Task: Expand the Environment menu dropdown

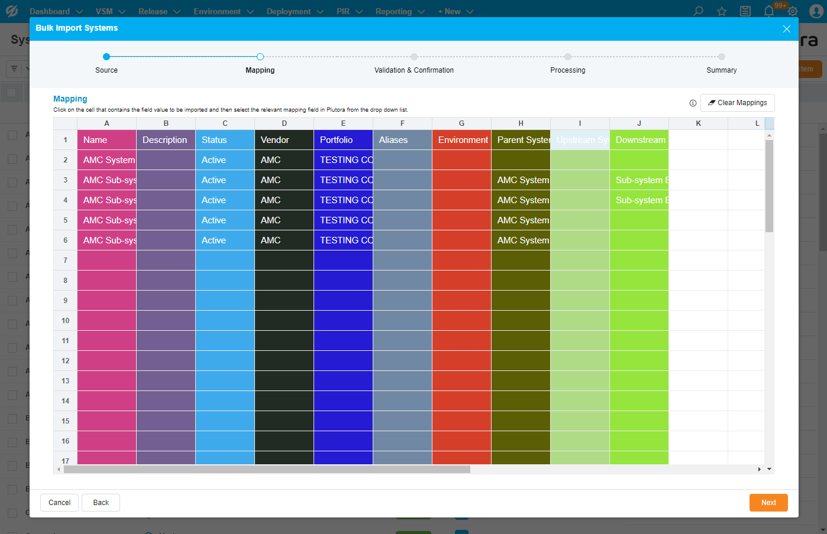Action: pos(223,11)
